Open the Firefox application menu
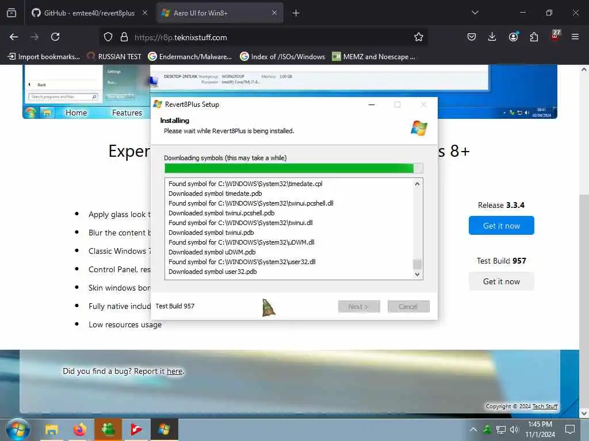 [575, 37]
